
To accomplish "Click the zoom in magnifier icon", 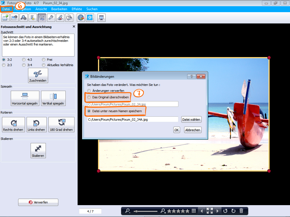I will (x=163, y=211).
